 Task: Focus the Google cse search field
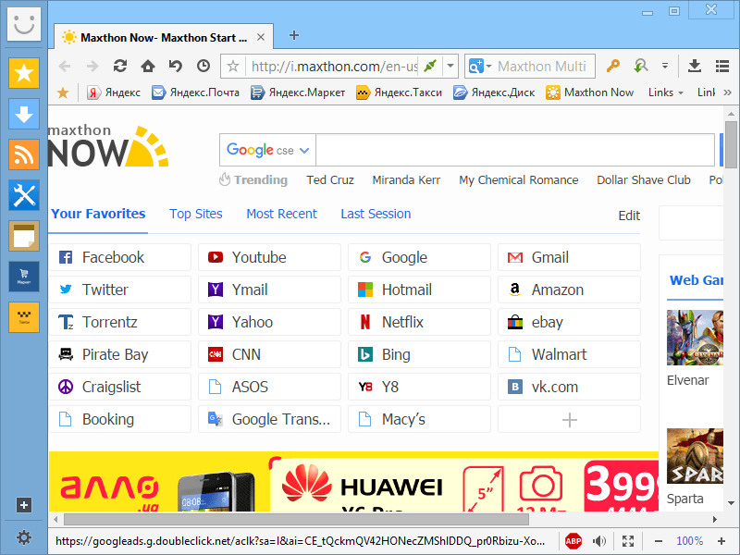coord(515,150)
